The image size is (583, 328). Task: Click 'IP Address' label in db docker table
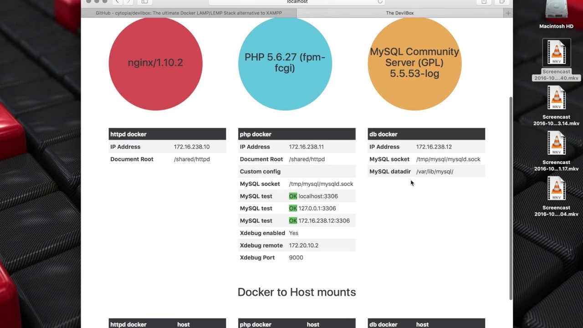pos(384,147)
